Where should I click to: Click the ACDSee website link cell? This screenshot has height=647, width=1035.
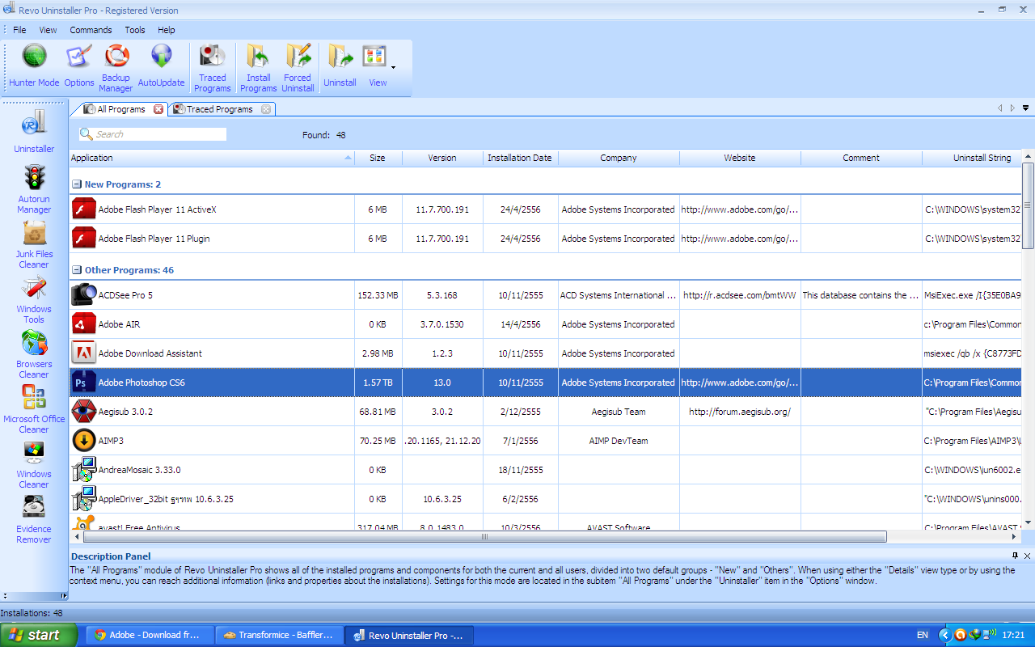tap(740, 295)
